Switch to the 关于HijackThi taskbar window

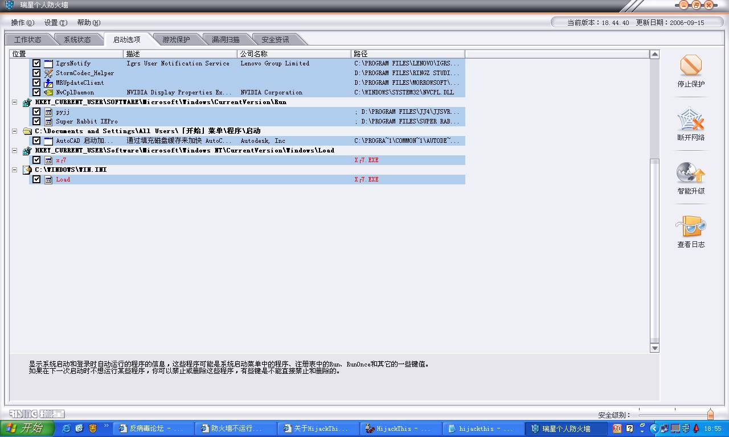point(317,428)
